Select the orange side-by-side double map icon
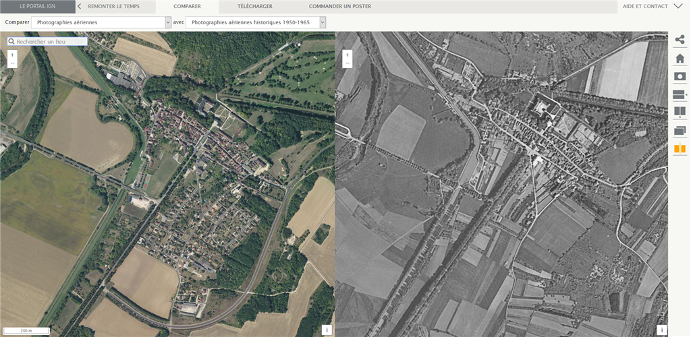691x337 pixels. [x=680, y=149]
